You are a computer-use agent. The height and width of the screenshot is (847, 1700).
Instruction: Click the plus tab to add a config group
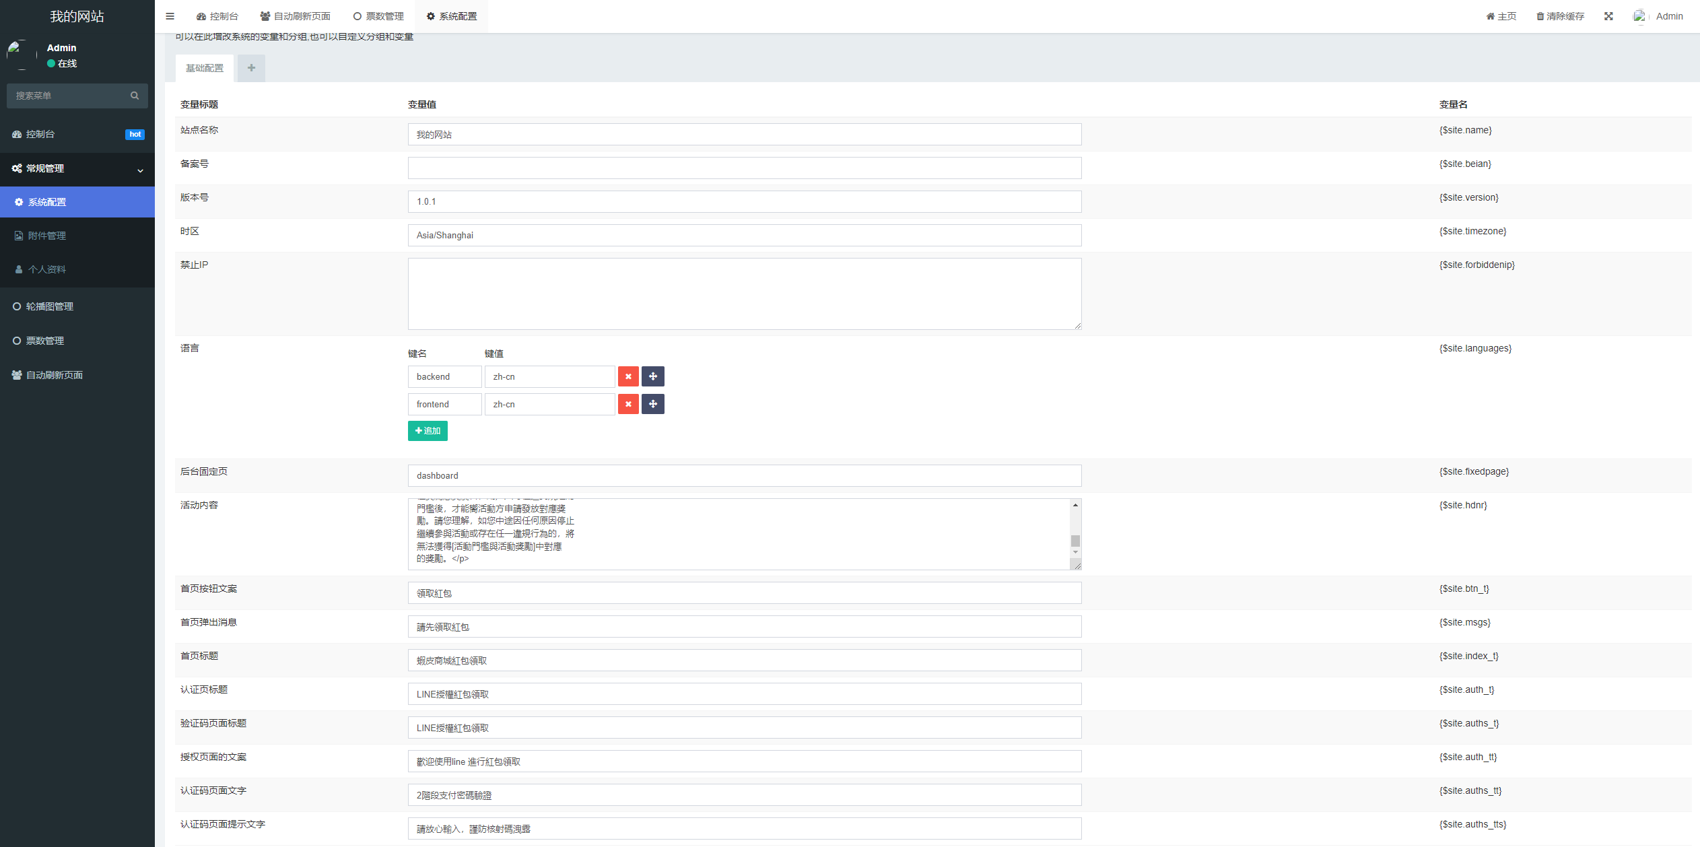click(251, 68)
